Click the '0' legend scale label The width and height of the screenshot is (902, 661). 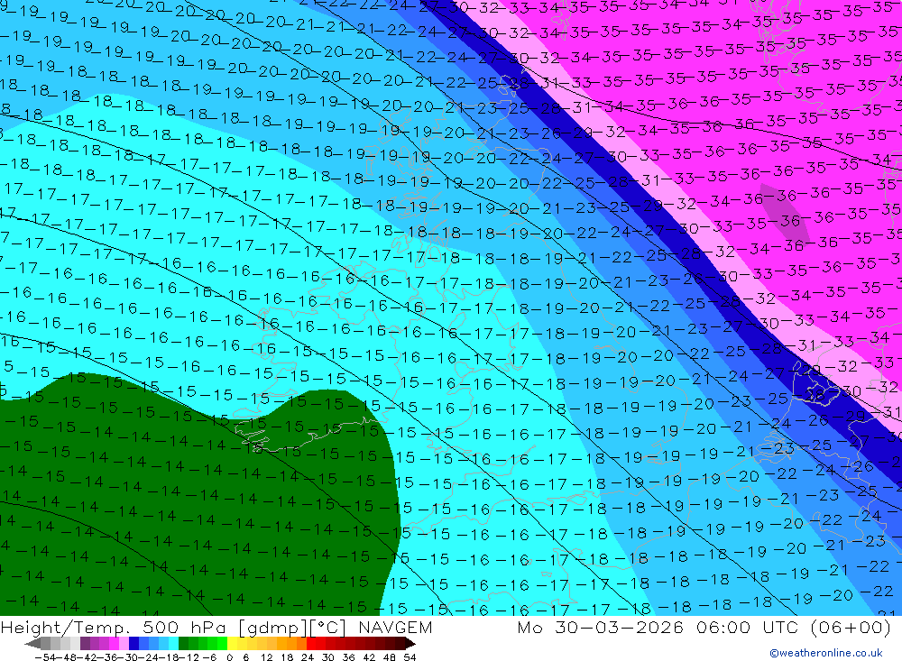229,657
